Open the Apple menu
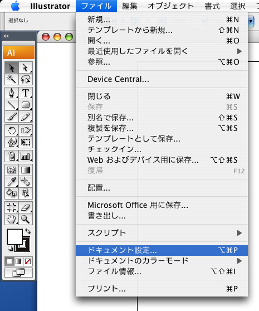The width and height of the screenshot is (259, 311). pos(15,6)
